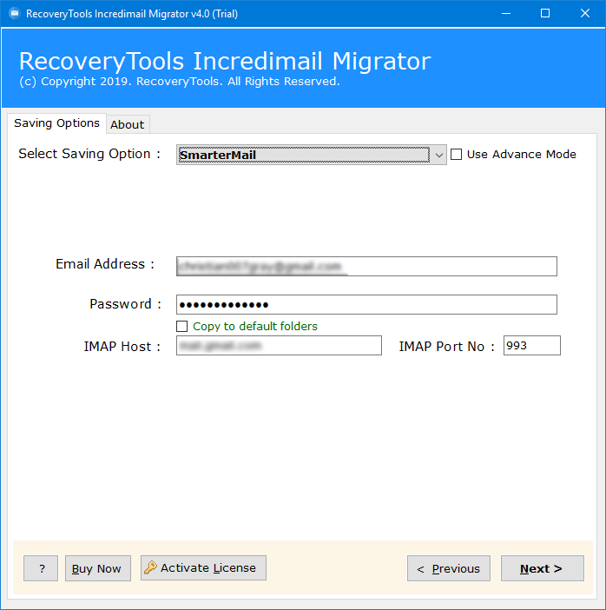Open the Select Saving Option dropdown arrow
Image resolution: width=606 pixels, height=610 pixels.
pyautogui.click(x=438, y=155)
